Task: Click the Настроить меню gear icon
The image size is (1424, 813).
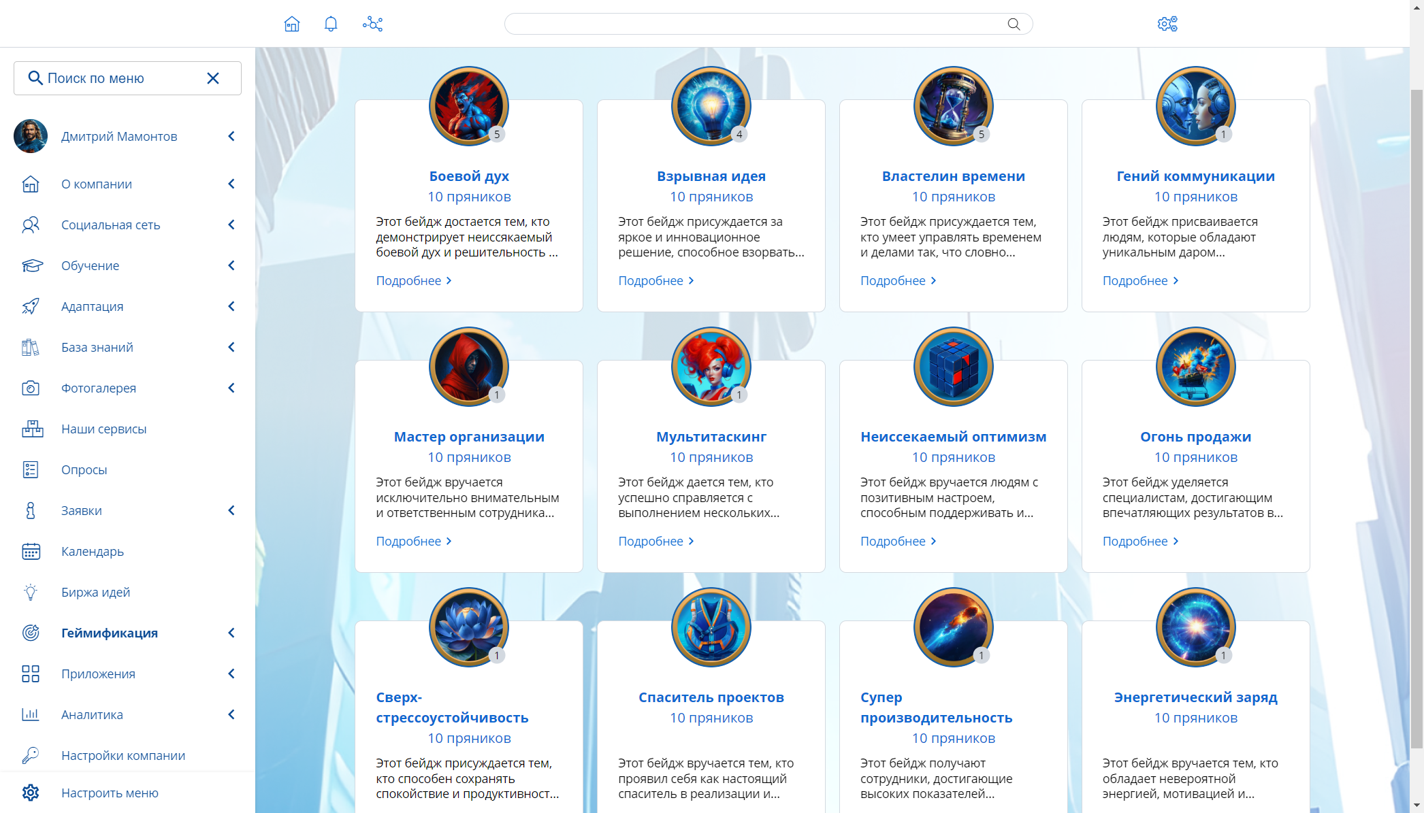Action: point(31,793)
